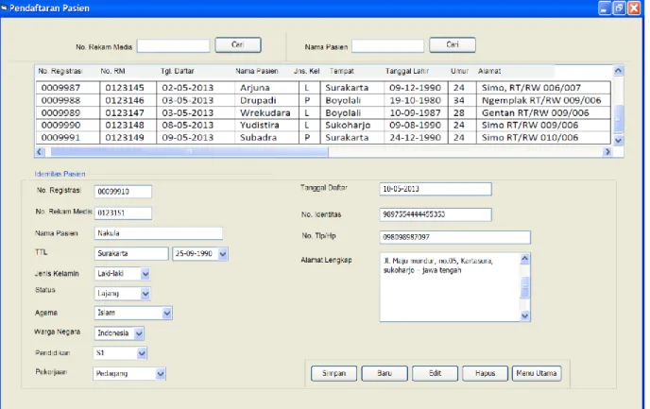The width and height of the screenshot is (650, 409).
Task: Open the Agama dropdown showing Islam
Action: (x=167, y=314)
